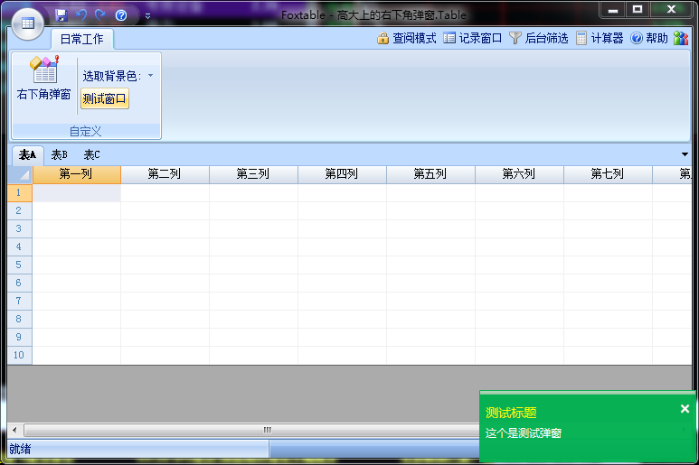Expand the table list dropdown arrow at tab strip right
Screen dimensions: 699x465
tap(685, 154)
